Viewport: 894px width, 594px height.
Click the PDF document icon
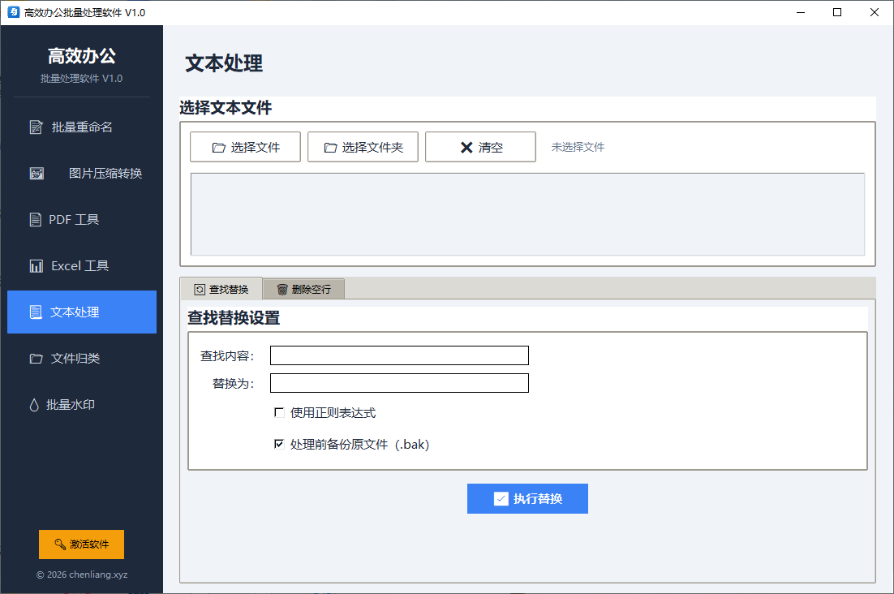36,219
